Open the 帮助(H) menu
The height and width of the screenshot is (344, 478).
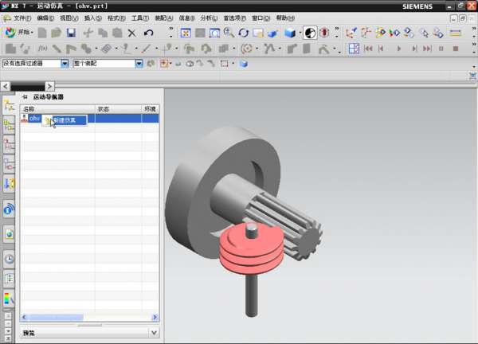285,18
